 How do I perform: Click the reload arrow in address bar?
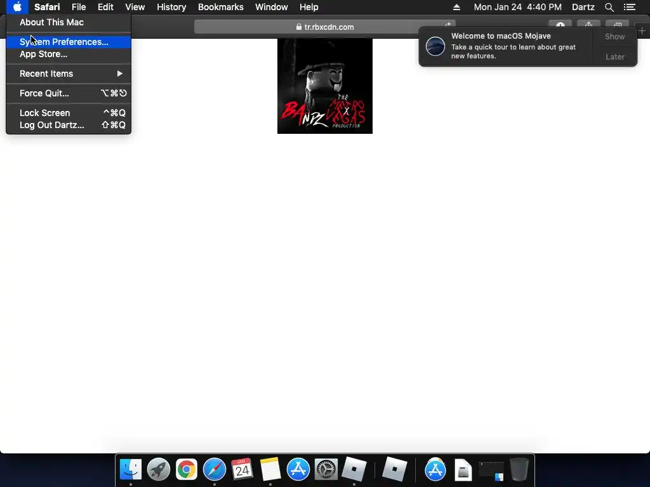(x=448, y=25)
